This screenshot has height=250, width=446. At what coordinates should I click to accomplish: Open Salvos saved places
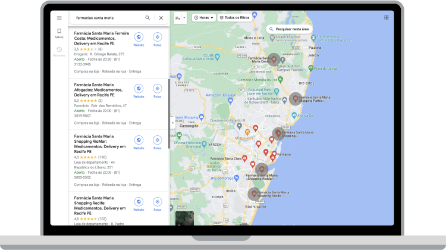click(59, 33)
